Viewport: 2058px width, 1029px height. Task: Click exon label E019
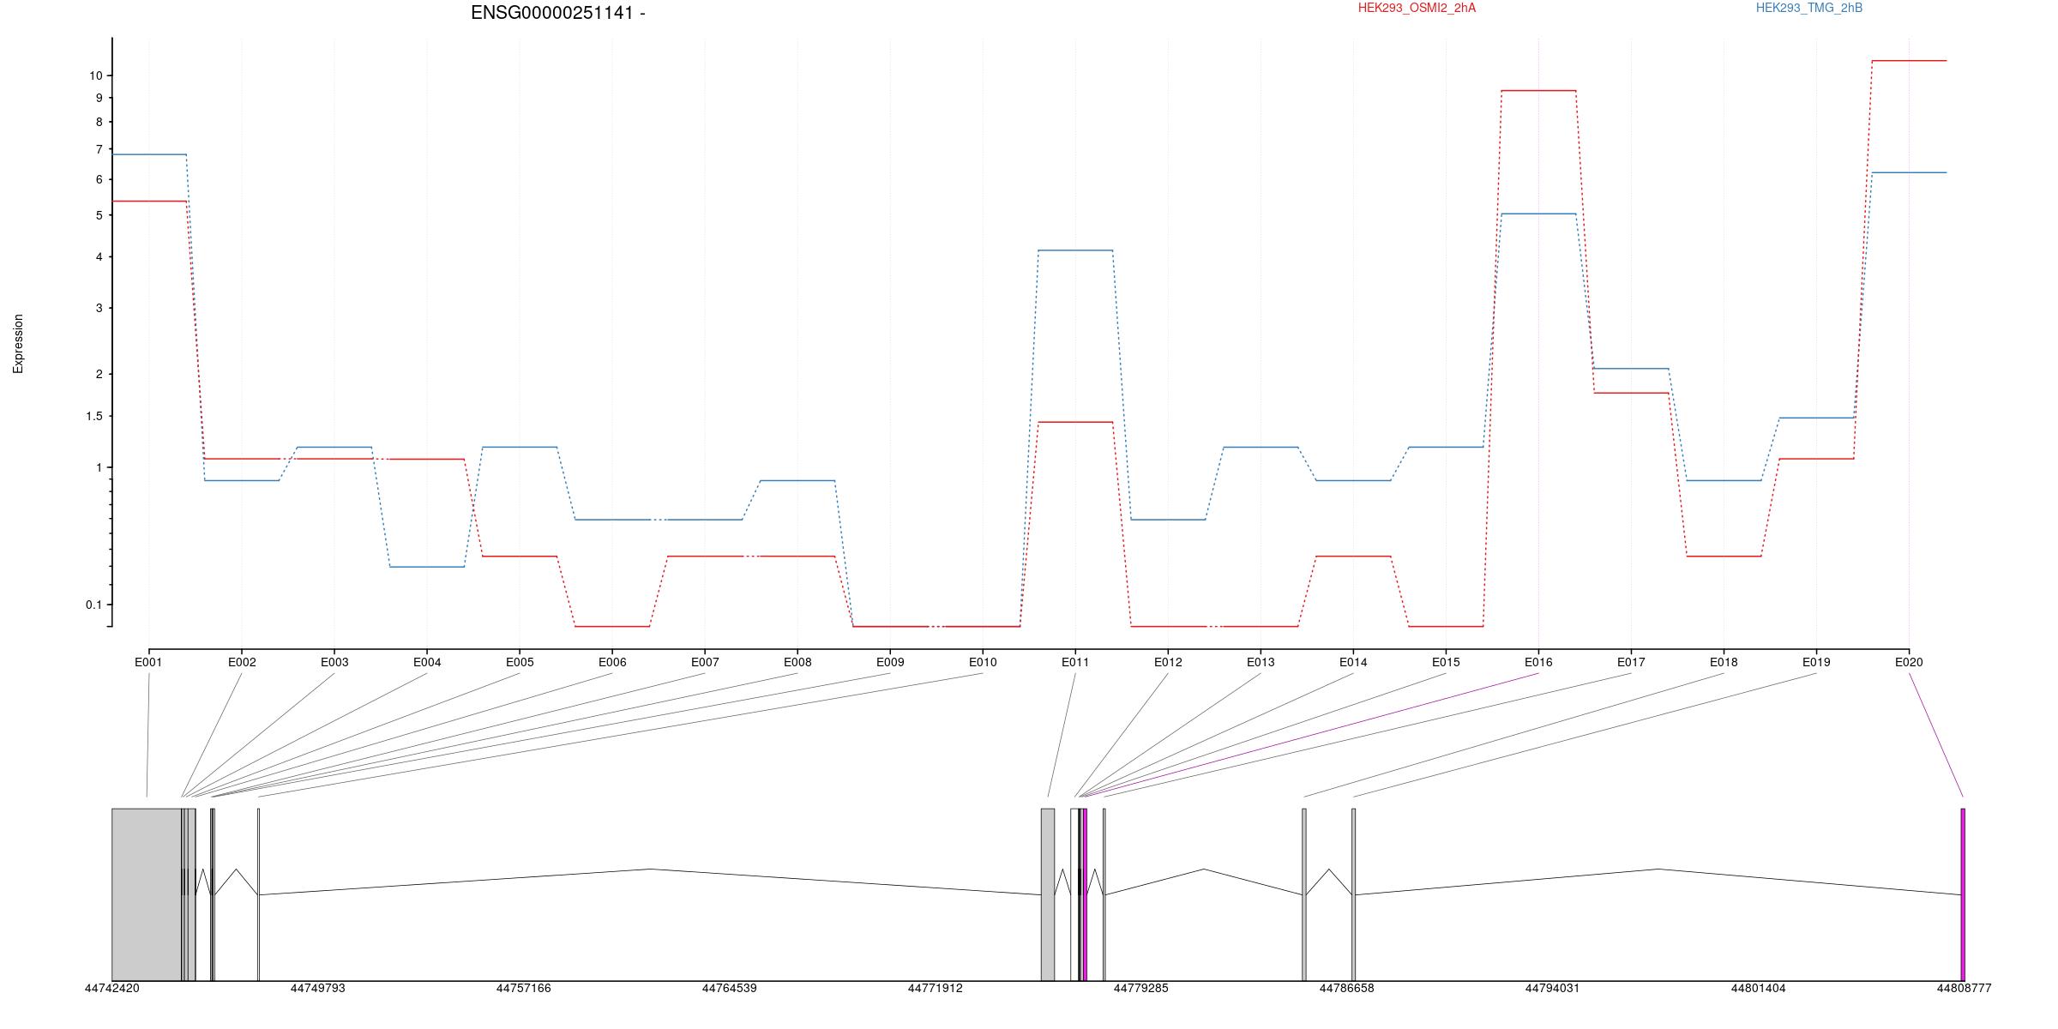click(1816, 662)
